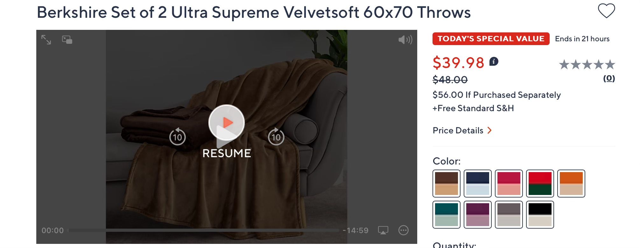
Task: Open more video options menu
Action: [x=404, y=230]
